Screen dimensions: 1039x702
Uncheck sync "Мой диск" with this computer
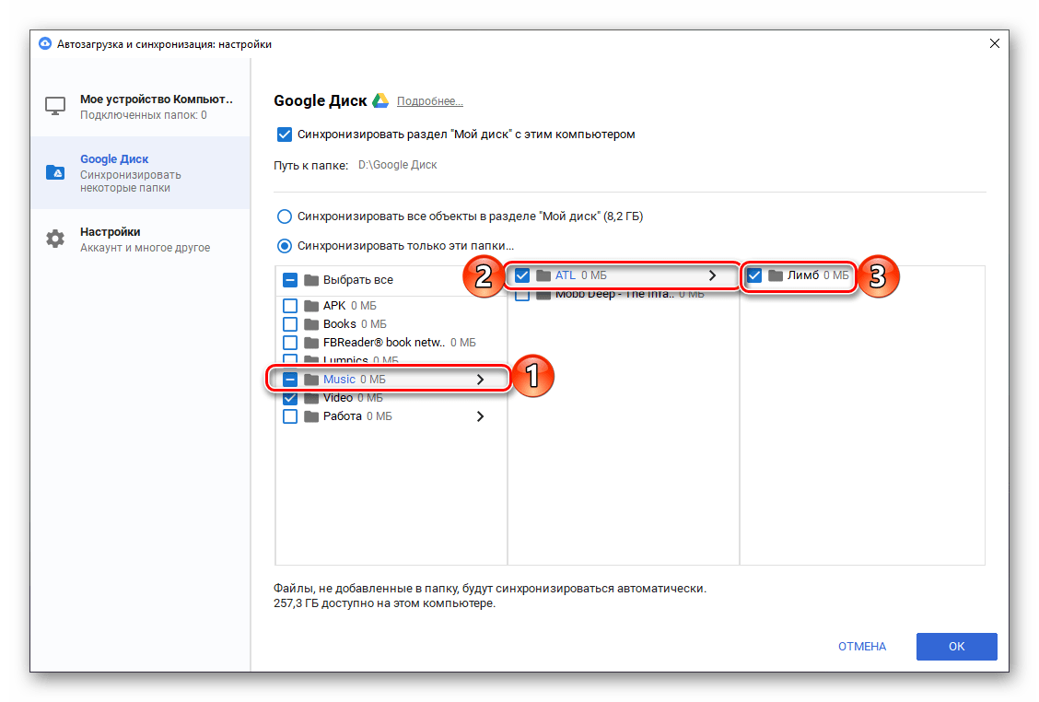[285, 135]
